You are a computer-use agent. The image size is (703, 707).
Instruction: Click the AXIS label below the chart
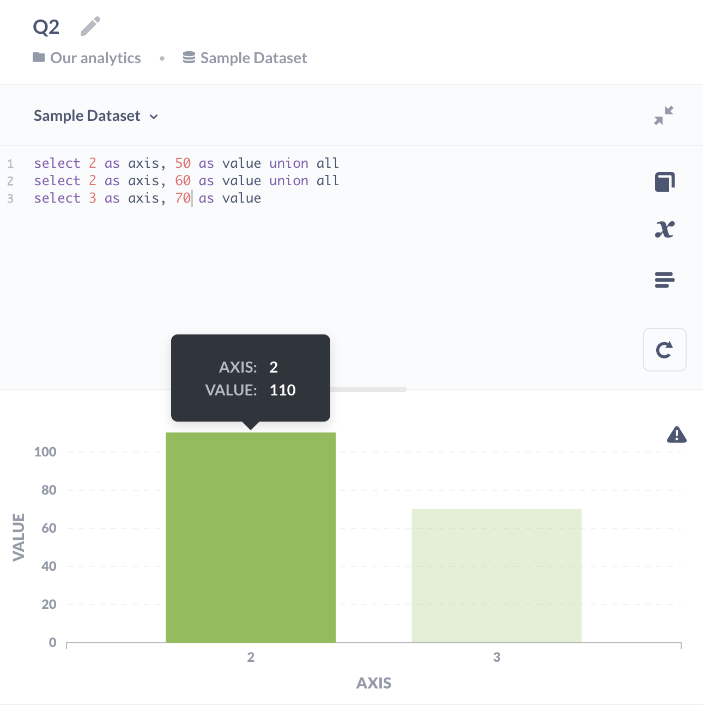click(x=374, y=682)
